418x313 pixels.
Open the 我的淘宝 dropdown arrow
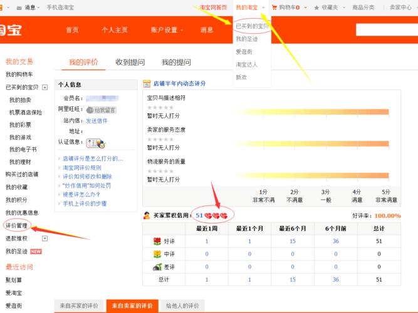coord(263,8)
